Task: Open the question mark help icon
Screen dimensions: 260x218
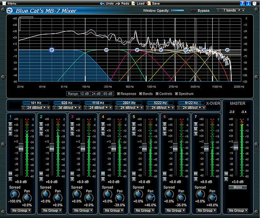Action: pyautogui.click(x=242, y=3)
